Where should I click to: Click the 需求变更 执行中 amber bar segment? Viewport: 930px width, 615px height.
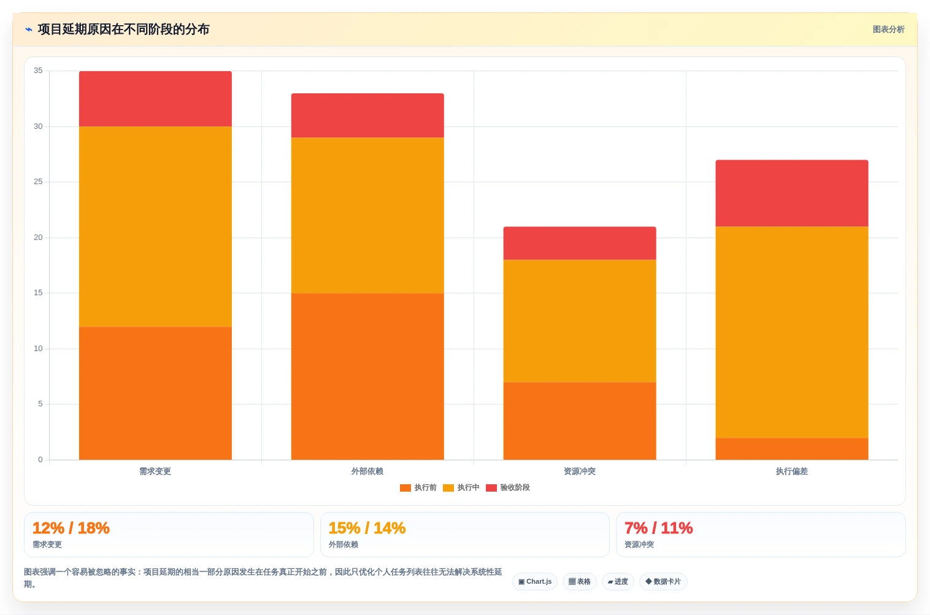155,226
